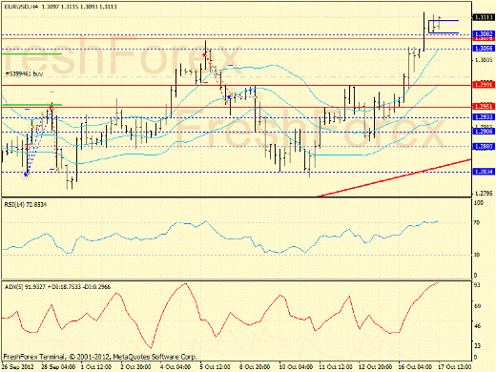Select the blue 1.2834 price level tag
The image size is (496, 372).
click(x=484, y=172)
